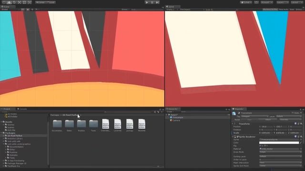Toggle the Local handle rotation button

coord(51,2)
